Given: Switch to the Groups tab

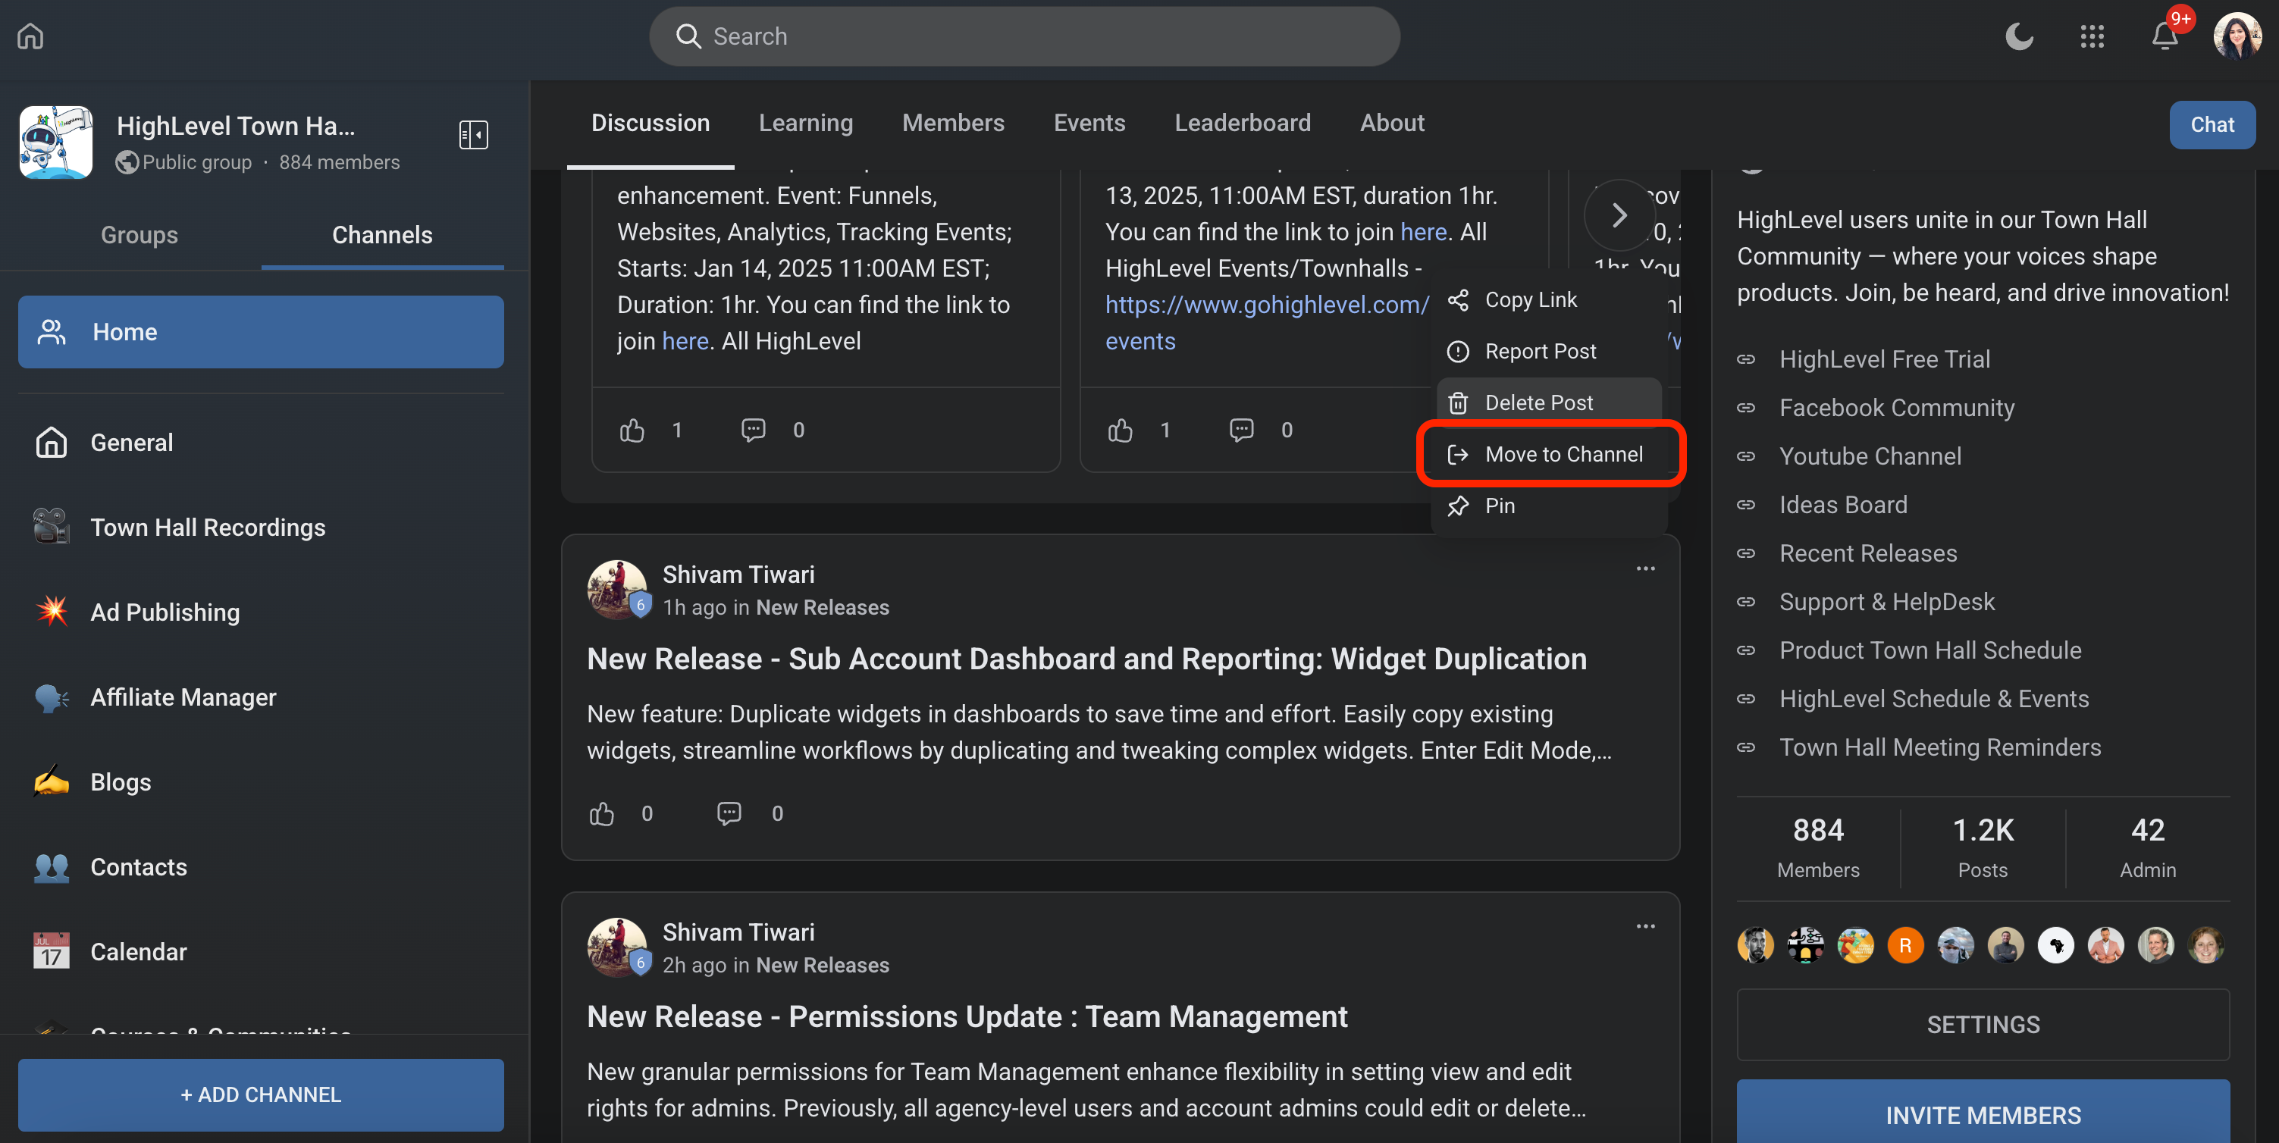Looking at the screenshot, I should (139, 234).
